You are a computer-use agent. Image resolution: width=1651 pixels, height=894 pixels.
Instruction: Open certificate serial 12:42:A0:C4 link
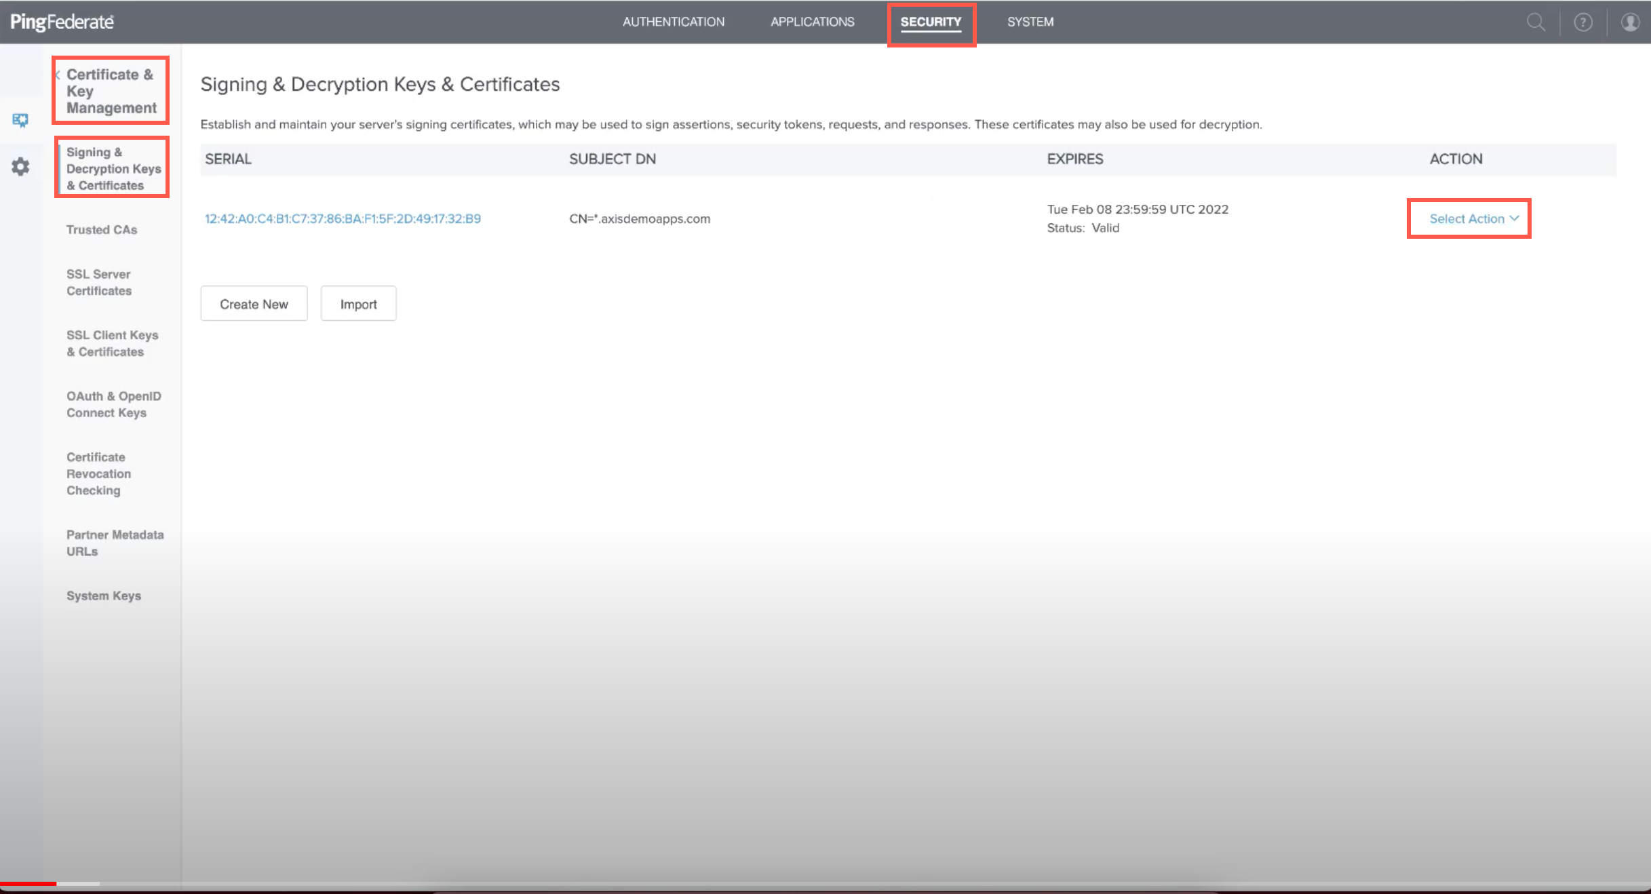(343, 218)
